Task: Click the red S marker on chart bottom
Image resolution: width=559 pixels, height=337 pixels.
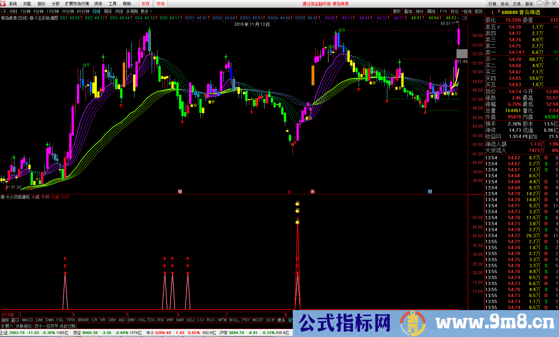Action: (289, 192)
